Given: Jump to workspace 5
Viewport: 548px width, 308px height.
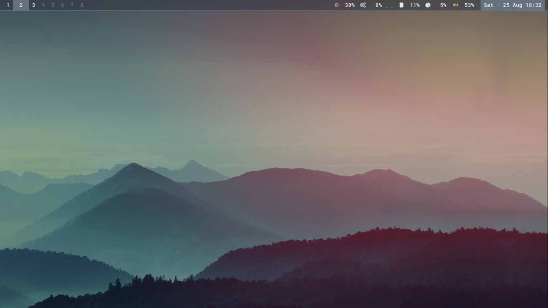Looking at the screenshot, I should click(53, 5).
